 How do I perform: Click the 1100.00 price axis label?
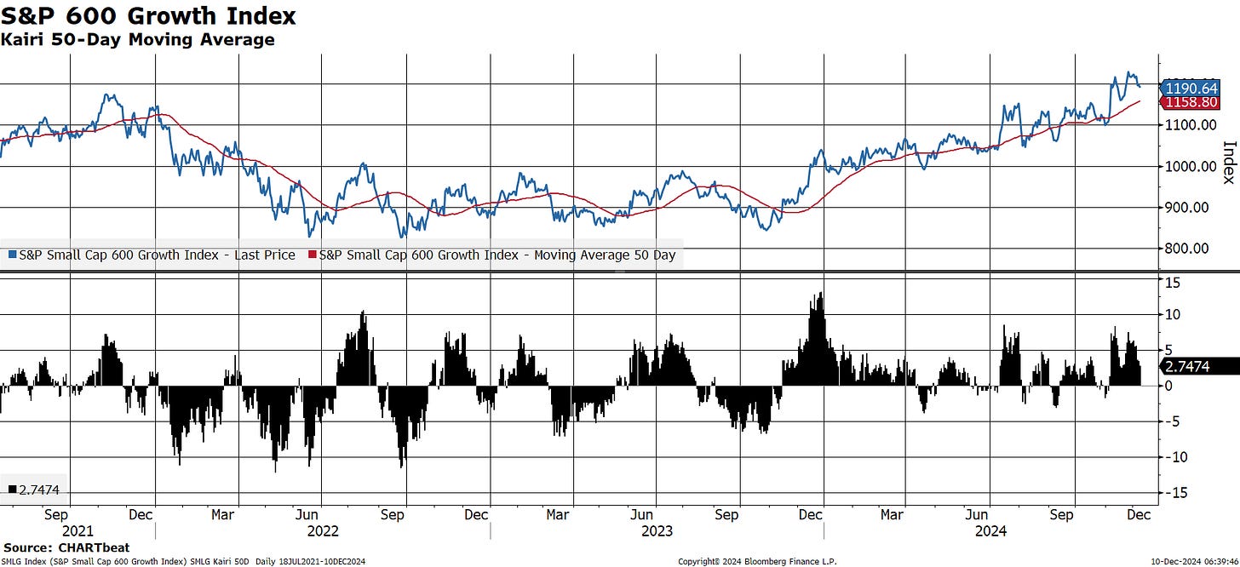coord(1192,124)
